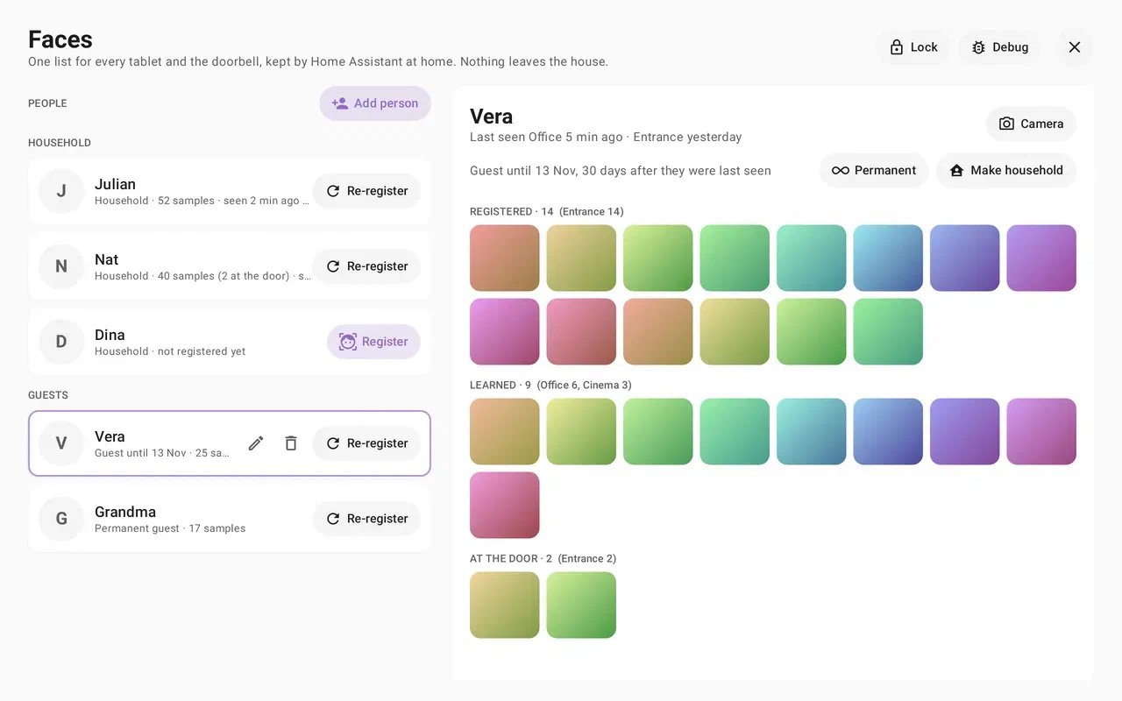Viewport: 1122px width, 701px height.
Task: Open the last registered purple sample in first row
Action: [x=1041, y=258]
